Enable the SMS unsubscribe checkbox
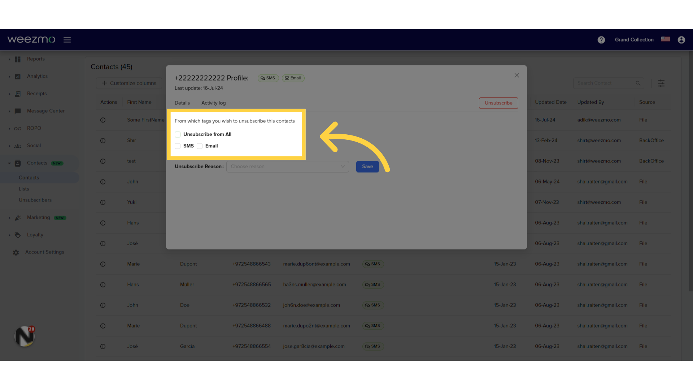This screenshot has width=693, height=390. [178, 146]
